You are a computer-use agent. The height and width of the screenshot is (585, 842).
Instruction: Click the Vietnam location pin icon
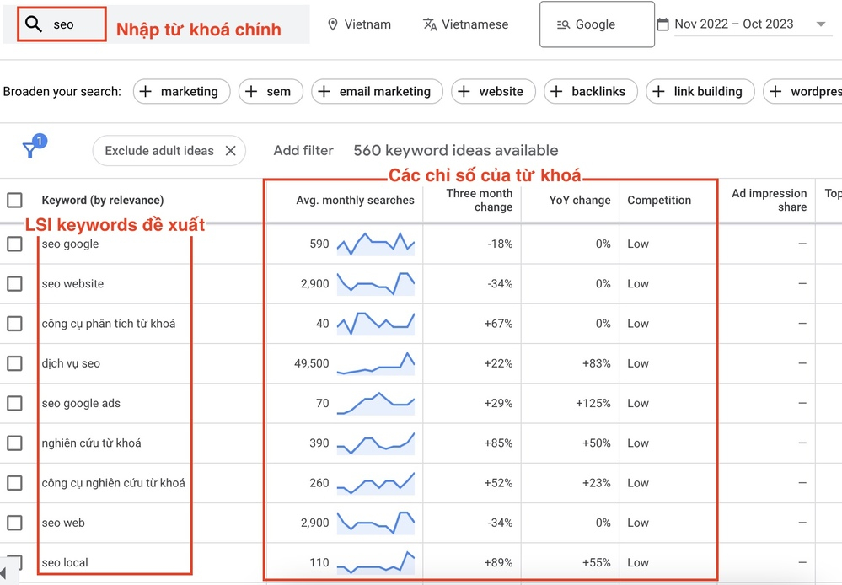point(333,24)
